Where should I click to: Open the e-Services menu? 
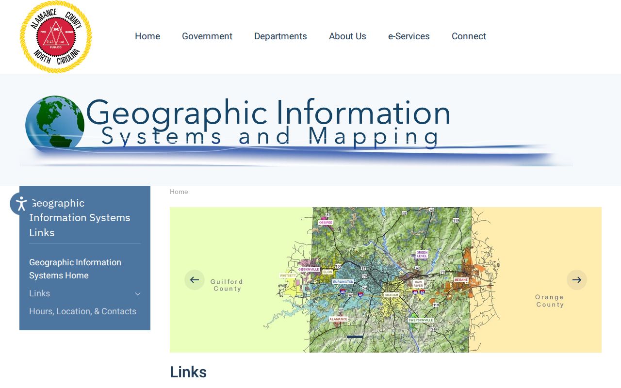click(x=409, y=36)
